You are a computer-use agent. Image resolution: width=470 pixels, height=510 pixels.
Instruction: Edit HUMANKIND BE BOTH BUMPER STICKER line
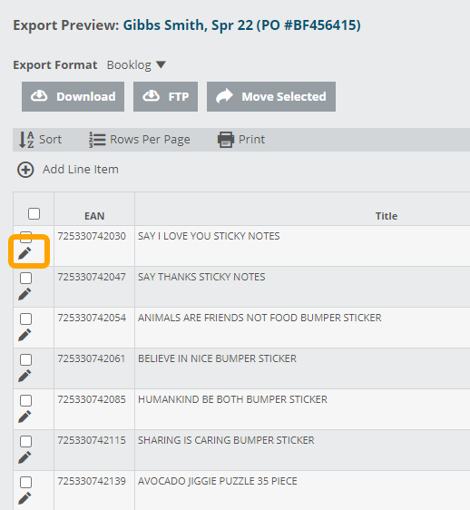click(x=24, y=417)
